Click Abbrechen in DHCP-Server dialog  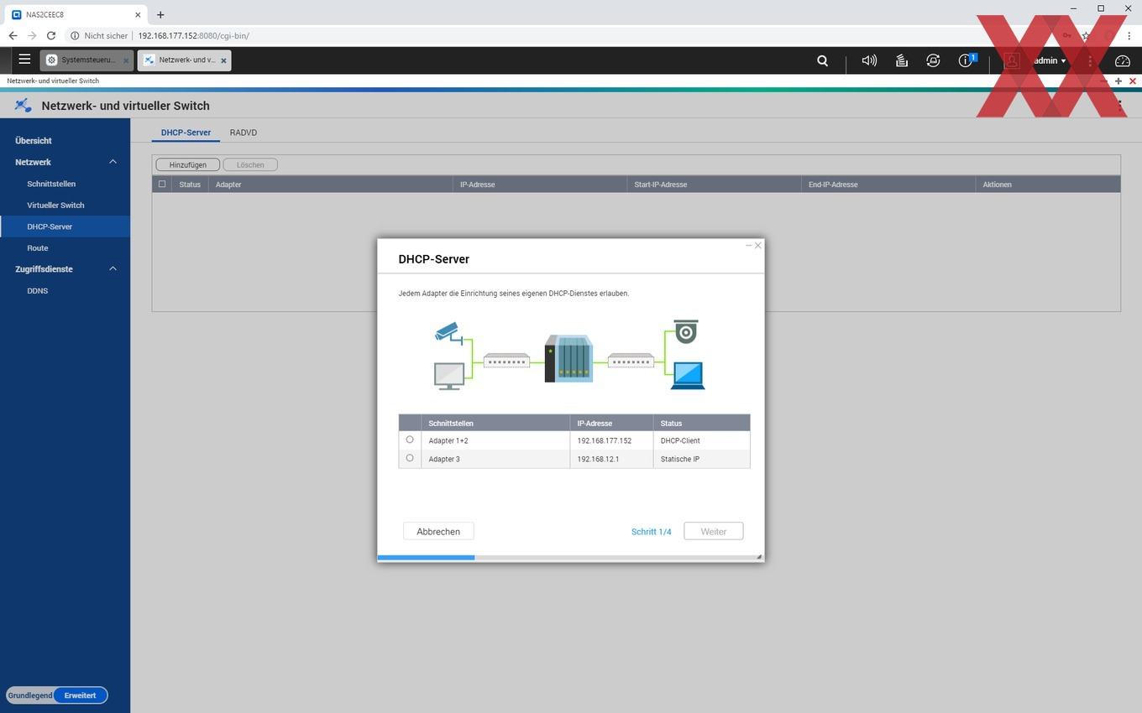pyautogui.click(x=438, y=531)
